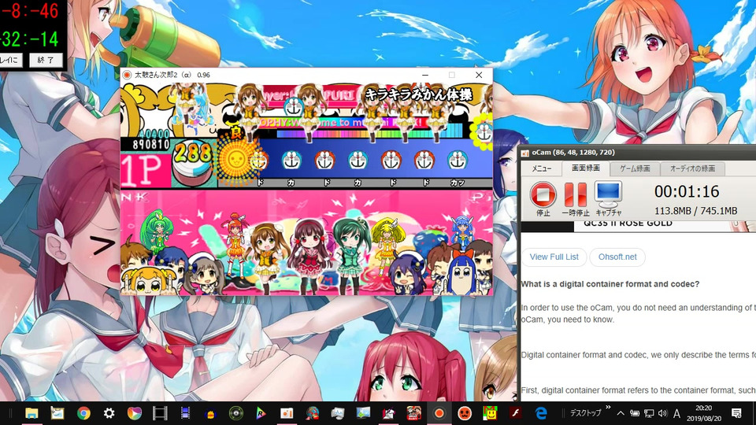756x425 pixels.
Task: Switch to the 画面録画 tab
Action: click(x=586, y=168)
